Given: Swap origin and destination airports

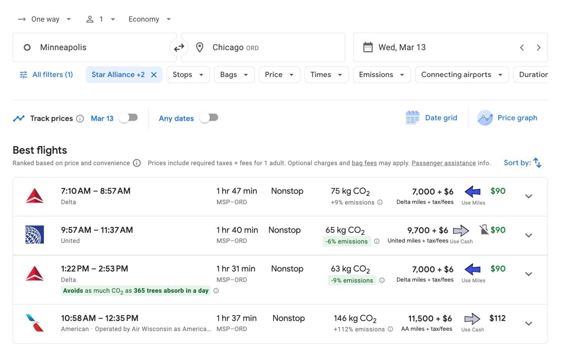Looking at the screenshot, I should 179,48.
